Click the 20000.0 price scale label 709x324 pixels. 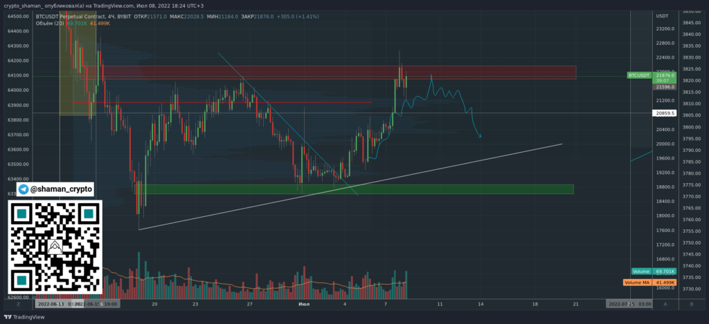click(x=665, y=144)
